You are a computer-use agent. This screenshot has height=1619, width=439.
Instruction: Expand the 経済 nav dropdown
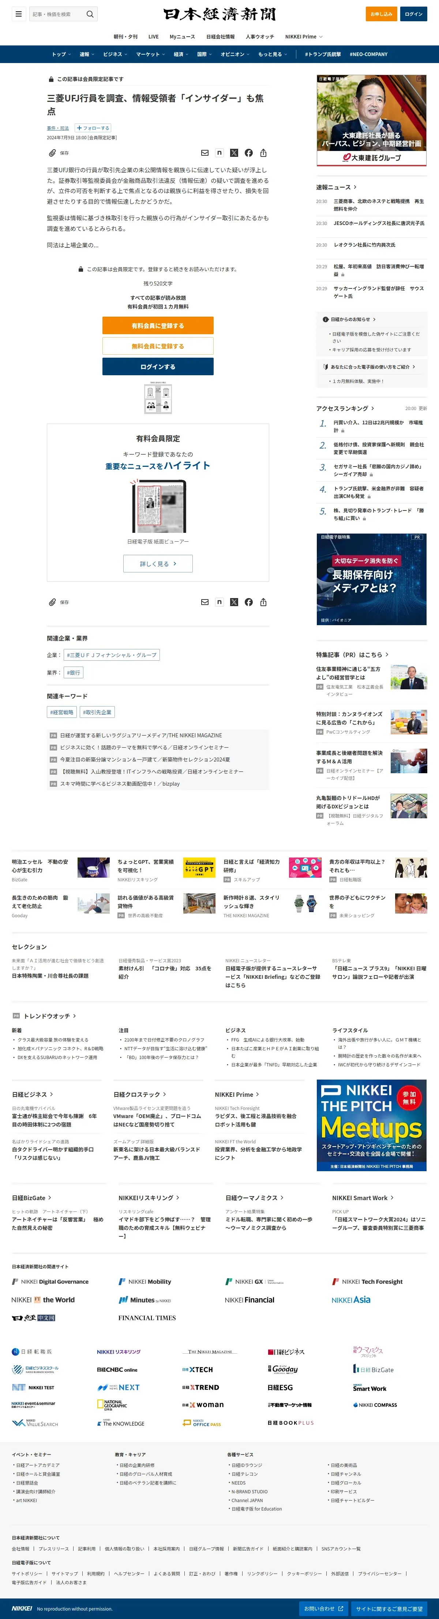tap(181, 54)
